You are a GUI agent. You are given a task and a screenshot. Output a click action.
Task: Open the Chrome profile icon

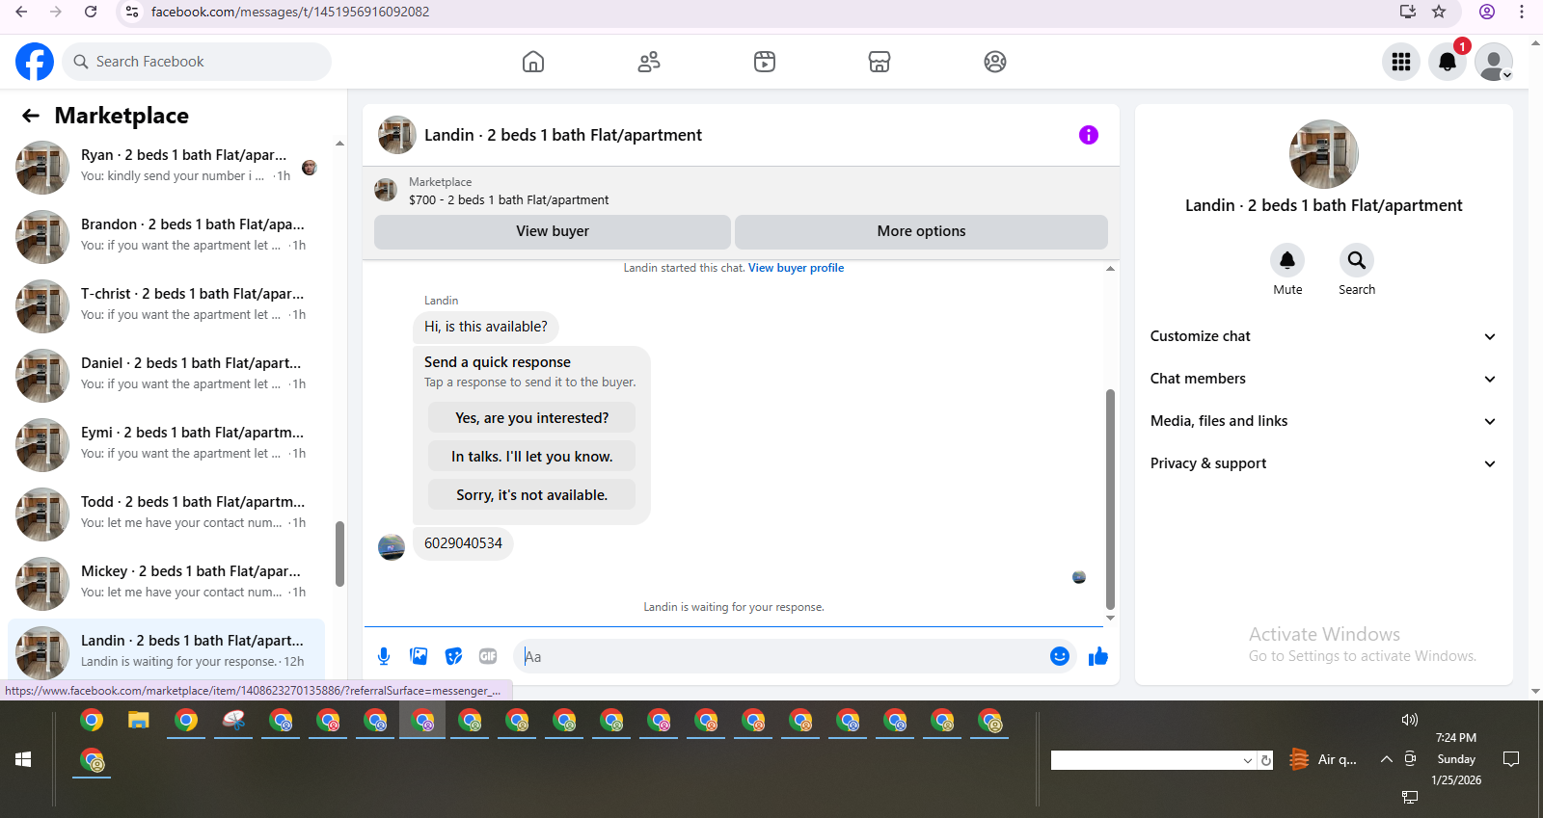(x=1487, y=12)
